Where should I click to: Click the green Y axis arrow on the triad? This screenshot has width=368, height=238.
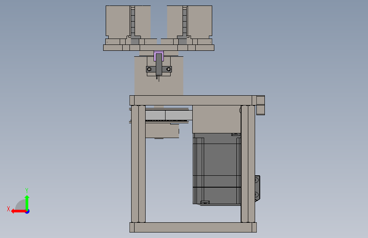click(x=27, y=202)
